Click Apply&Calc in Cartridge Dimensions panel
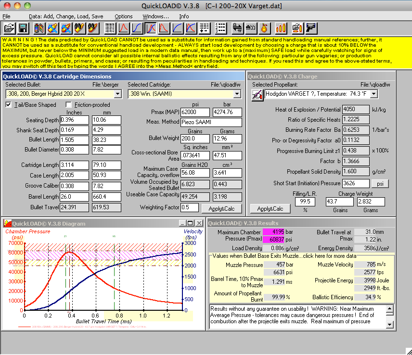The width and height of the screenshot is (412, 355). [x=221, y=209]
